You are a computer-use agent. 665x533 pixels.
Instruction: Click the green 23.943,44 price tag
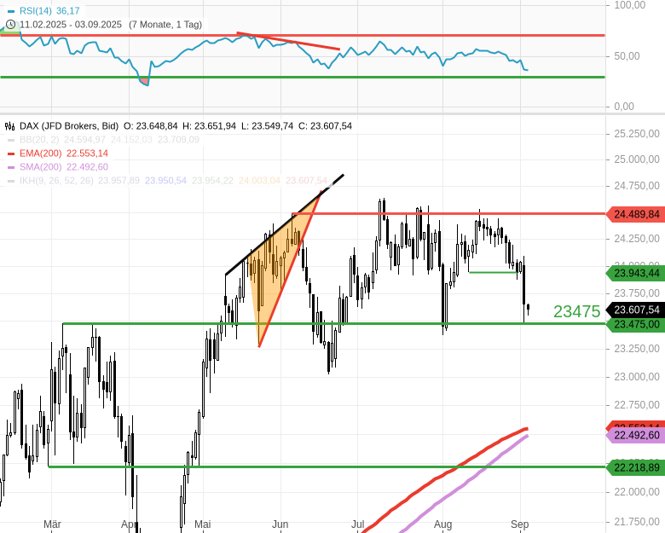tap(635, 273)
